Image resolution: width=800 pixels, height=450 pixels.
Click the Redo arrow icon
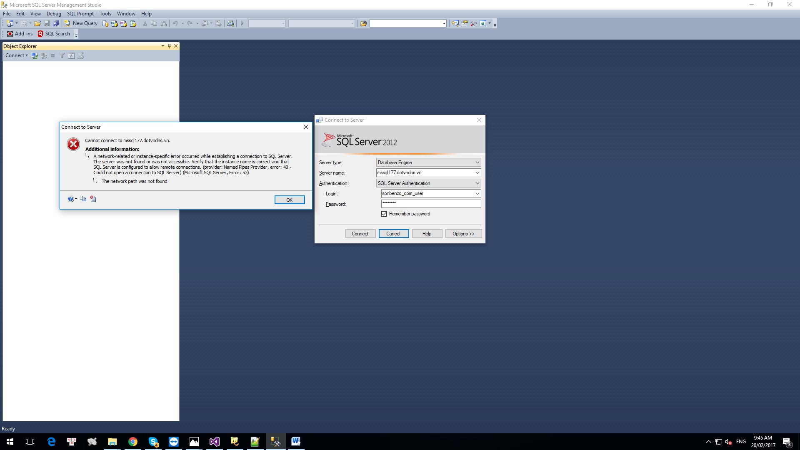190,23
